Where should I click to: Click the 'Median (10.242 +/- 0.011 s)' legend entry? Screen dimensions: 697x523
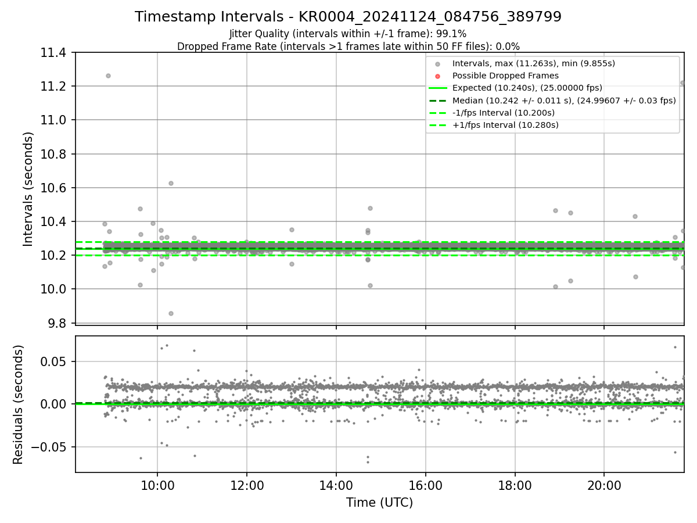[x=563, y=101]
